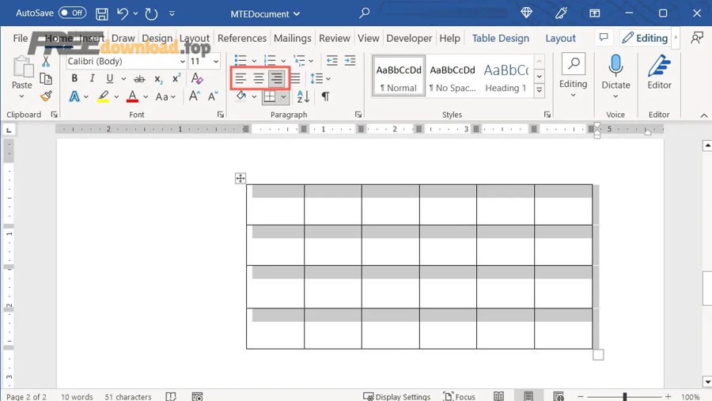Turn on the AutoSave toggle
This screenshot has height=401, width=712.
[x=73, y=13]
